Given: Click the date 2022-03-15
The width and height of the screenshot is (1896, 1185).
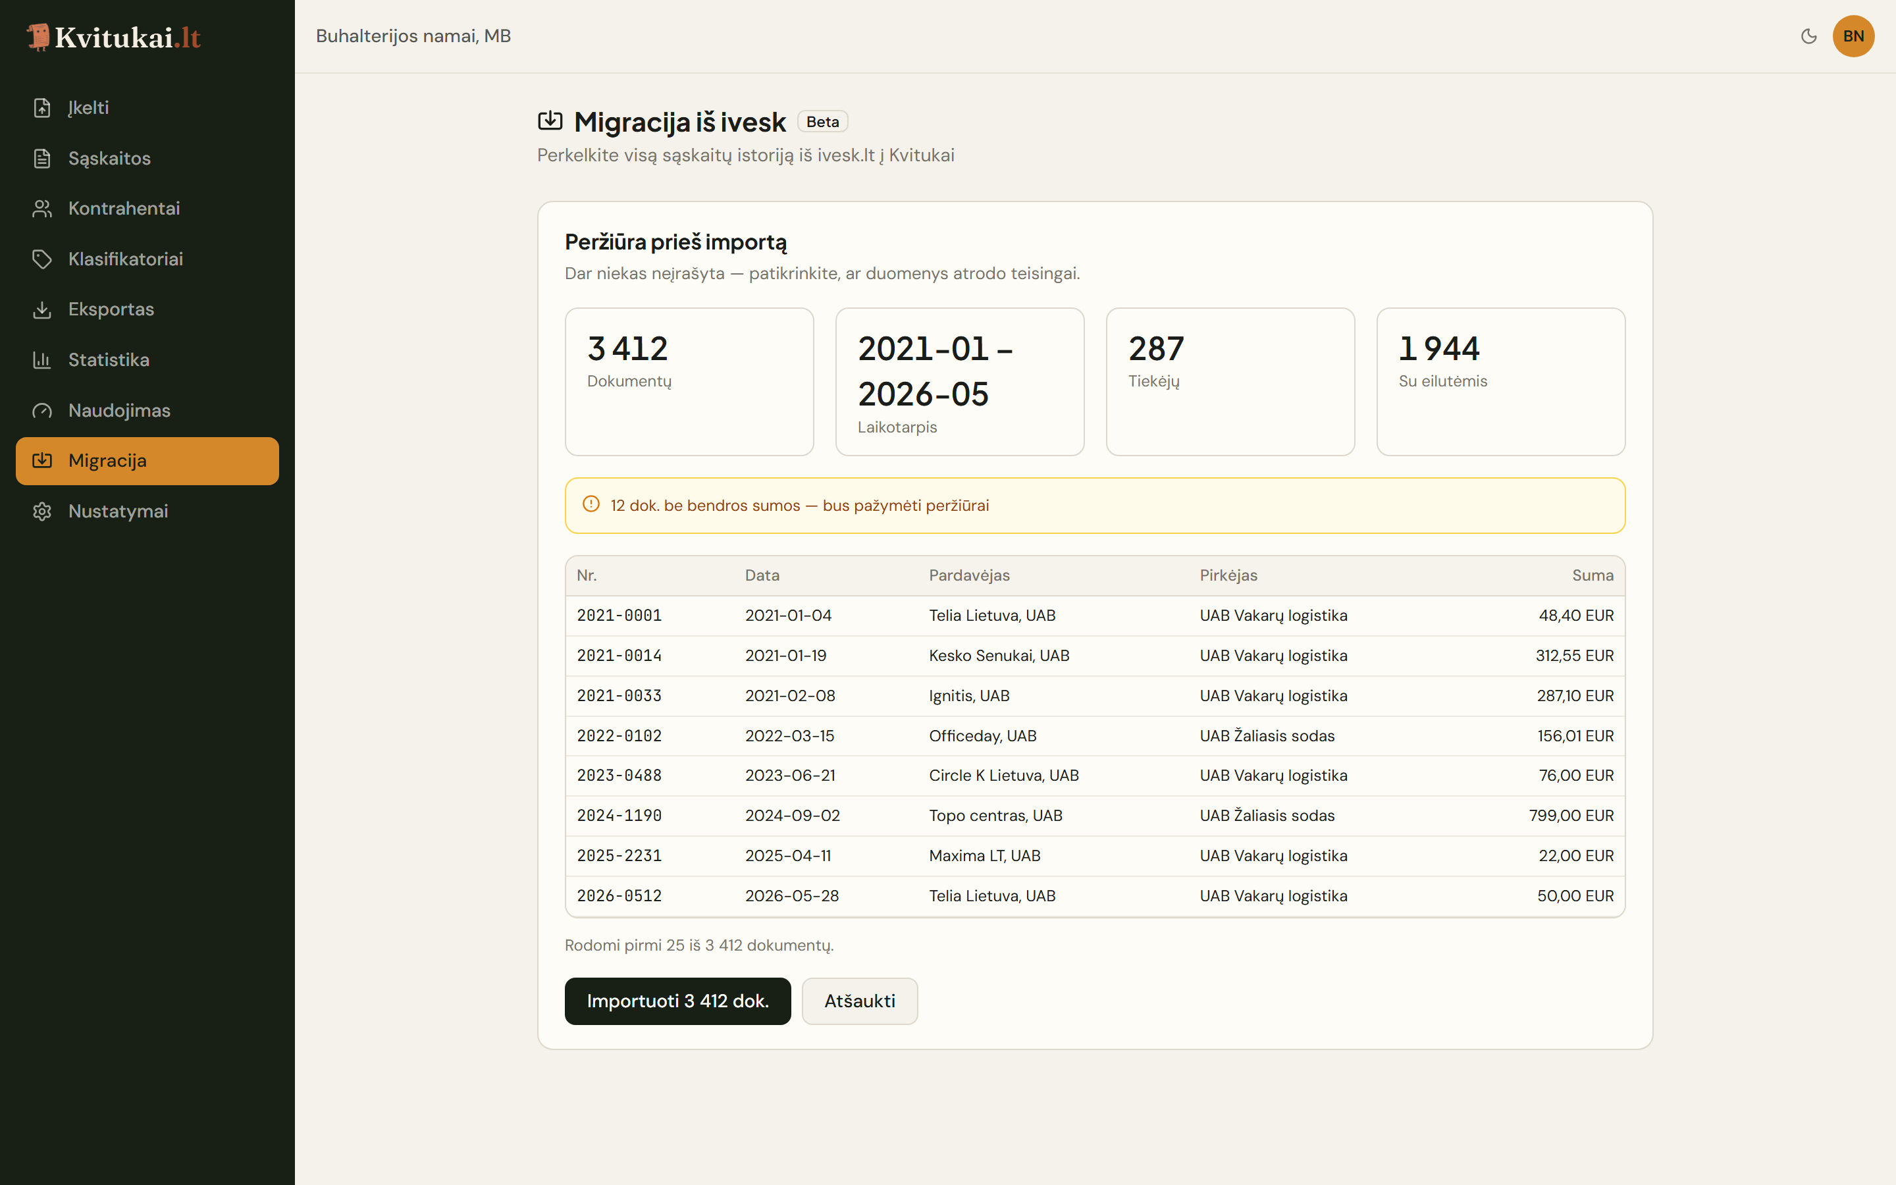Looking at the screenshot, I should tap(790, 736).
